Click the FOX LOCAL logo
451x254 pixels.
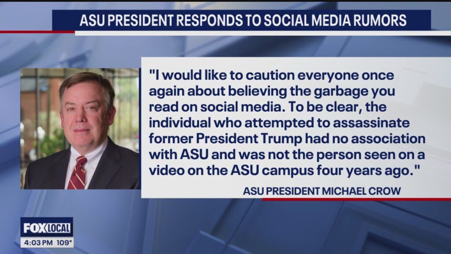tap(47, 228)
